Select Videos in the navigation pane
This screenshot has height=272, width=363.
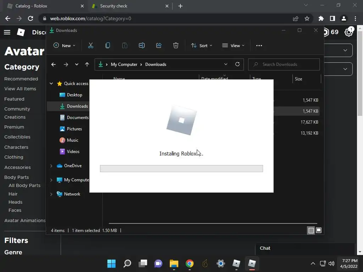click(69, 152)
